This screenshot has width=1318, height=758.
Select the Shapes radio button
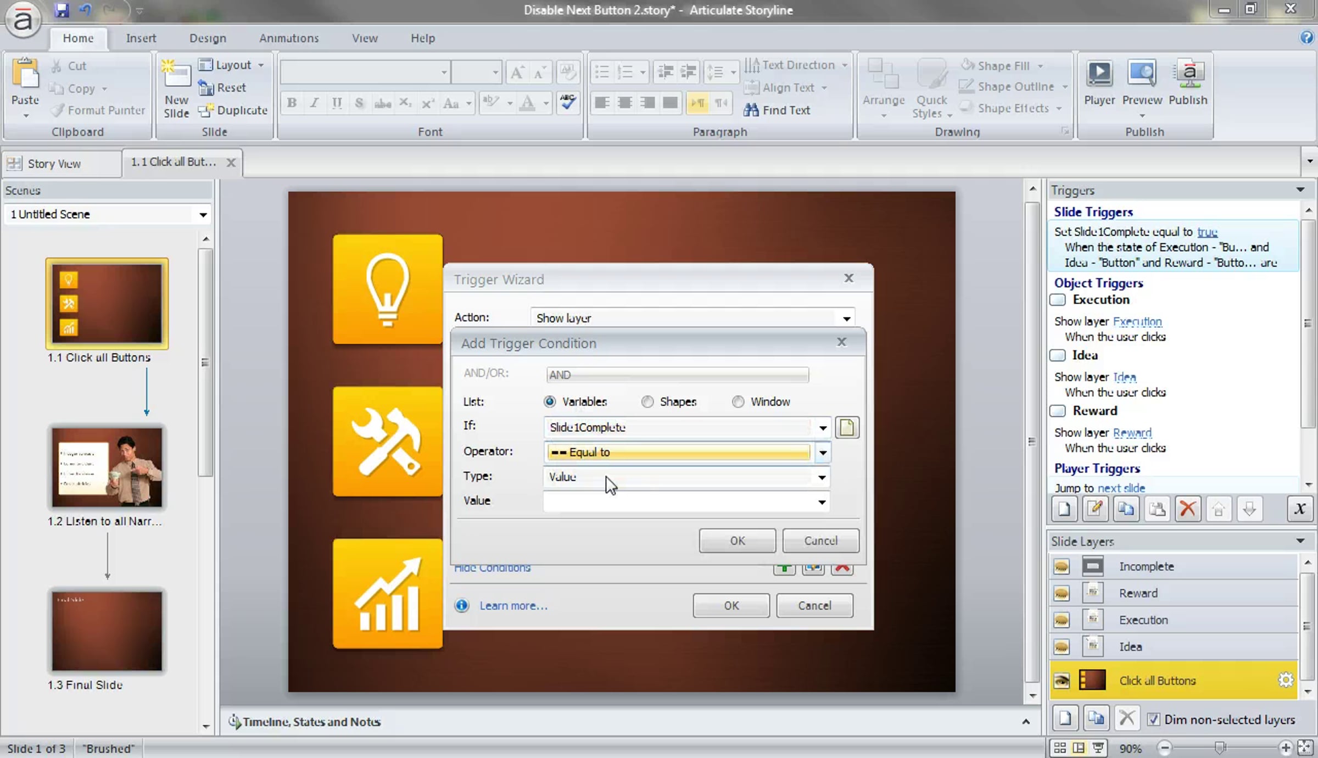click(x=648, y=402)
